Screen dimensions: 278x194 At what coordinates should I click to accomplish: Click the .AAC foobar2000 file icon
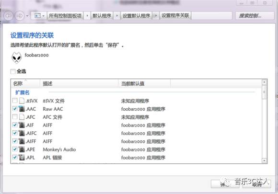pyautogui.click(x=22, y=109)
